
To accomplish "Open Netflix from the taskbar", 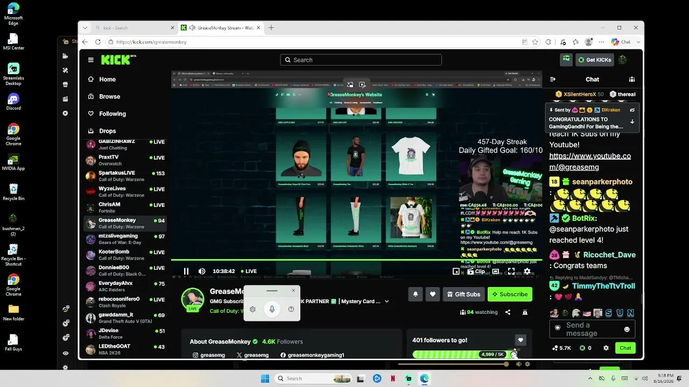I will coord(393,378).
